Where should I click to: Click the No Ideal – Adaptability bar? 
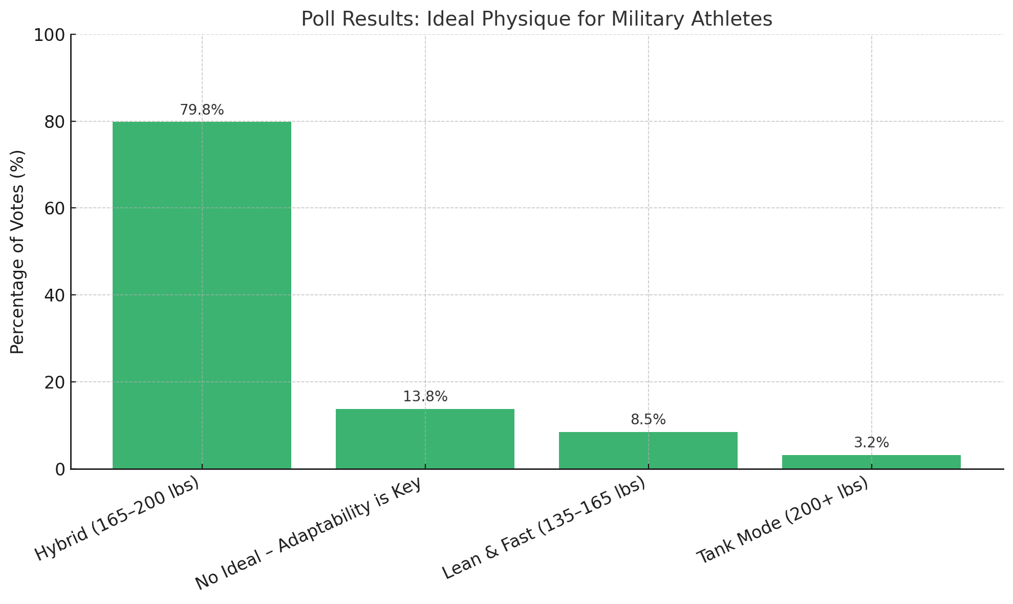point(425,439)
